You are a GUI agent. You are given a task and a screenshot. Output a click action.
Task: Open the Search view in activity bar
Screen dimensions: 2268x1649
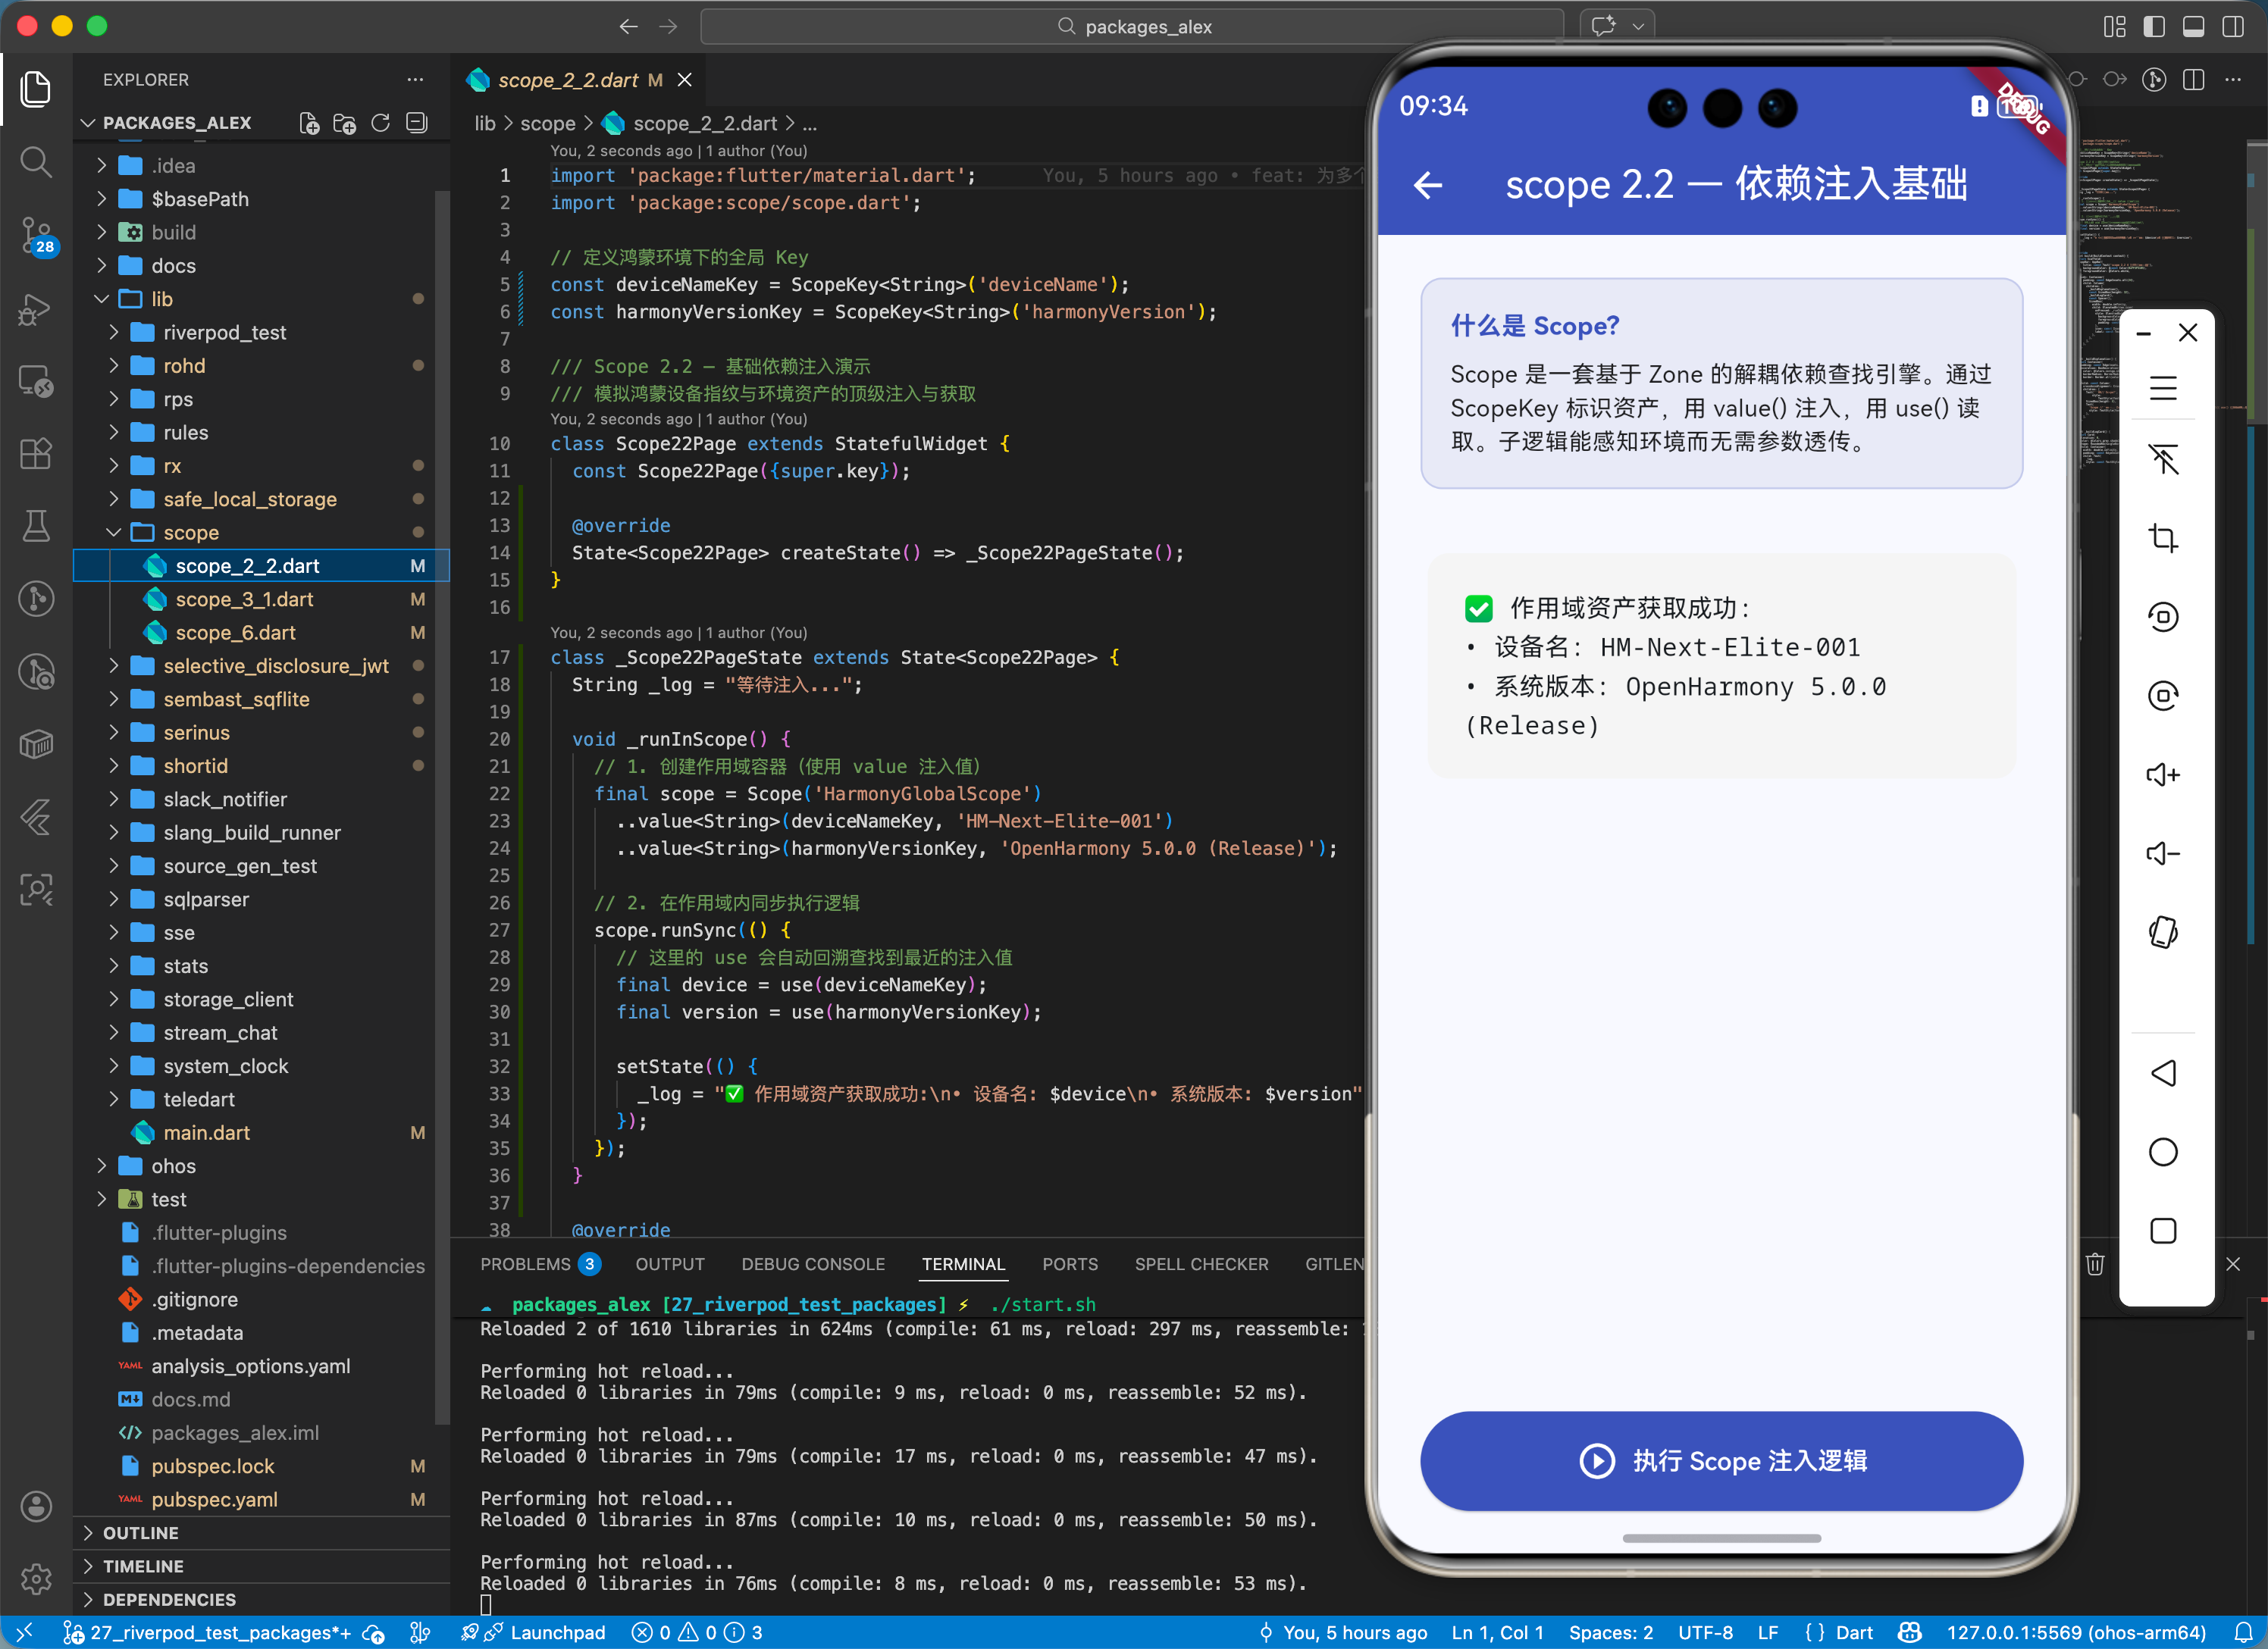click(36, 162)
